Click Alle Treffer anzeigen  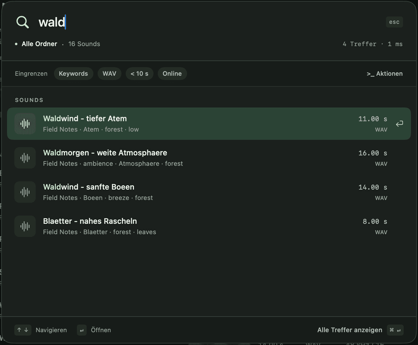click(350, 330)
